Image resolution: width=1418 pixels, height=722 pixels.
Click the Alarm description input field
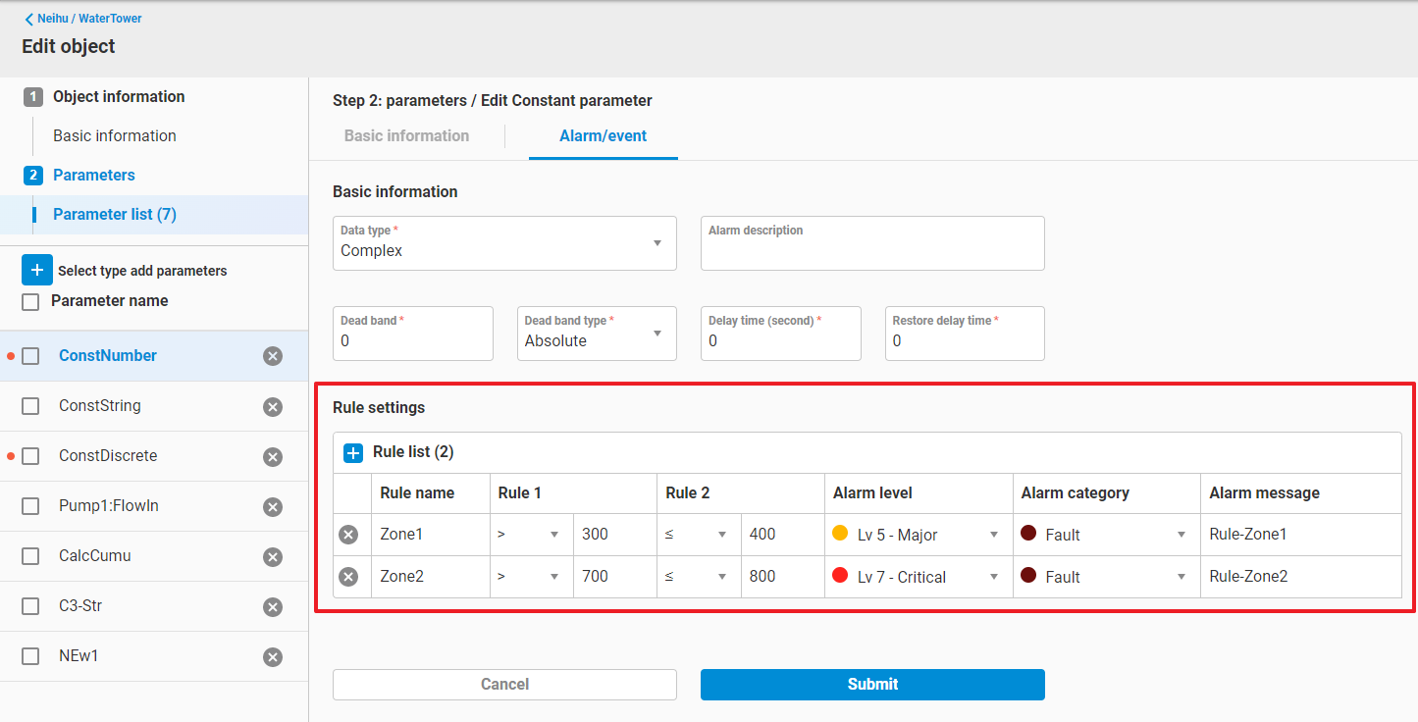click(x=871, y=249)
